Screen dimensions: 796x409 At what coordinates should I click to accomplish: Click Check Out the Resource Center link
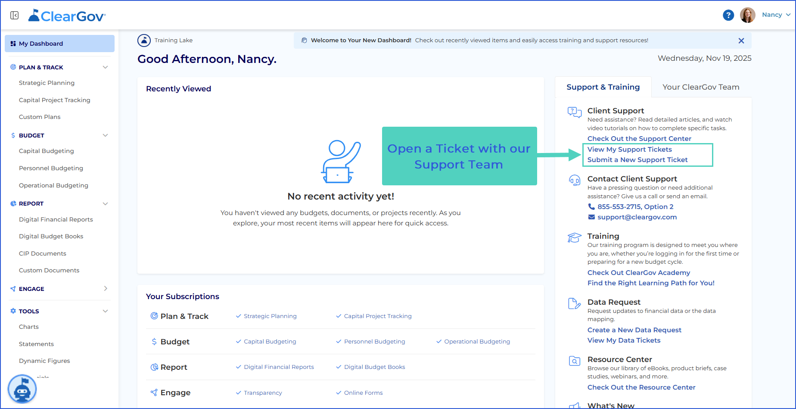pos(641,387)
